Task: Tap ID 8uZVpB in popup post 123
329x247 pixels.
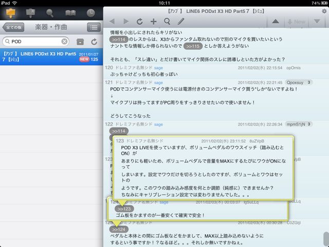Action: pyautogui.click(x=257, y=141)
